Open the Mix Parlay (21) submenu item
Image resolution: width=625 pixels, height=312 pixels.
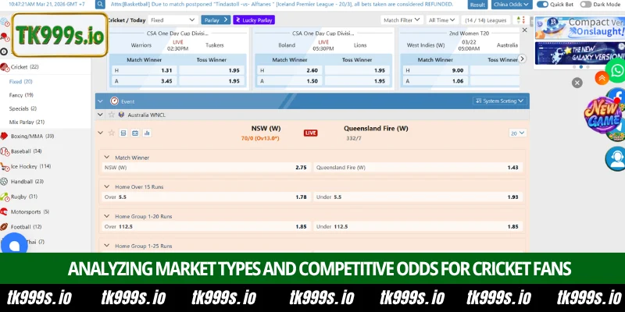27,122
